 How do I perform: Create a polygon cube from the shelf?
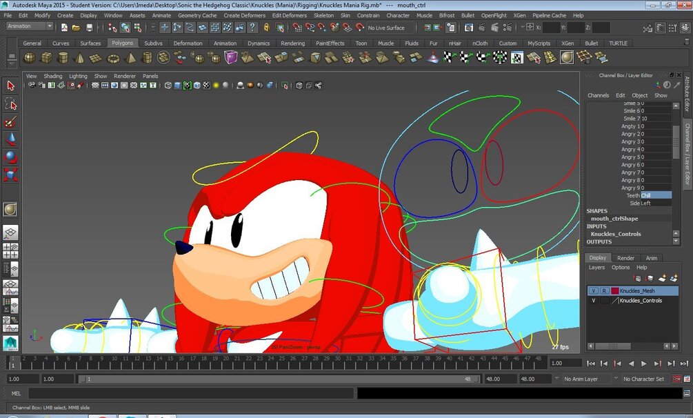point(46,58)
